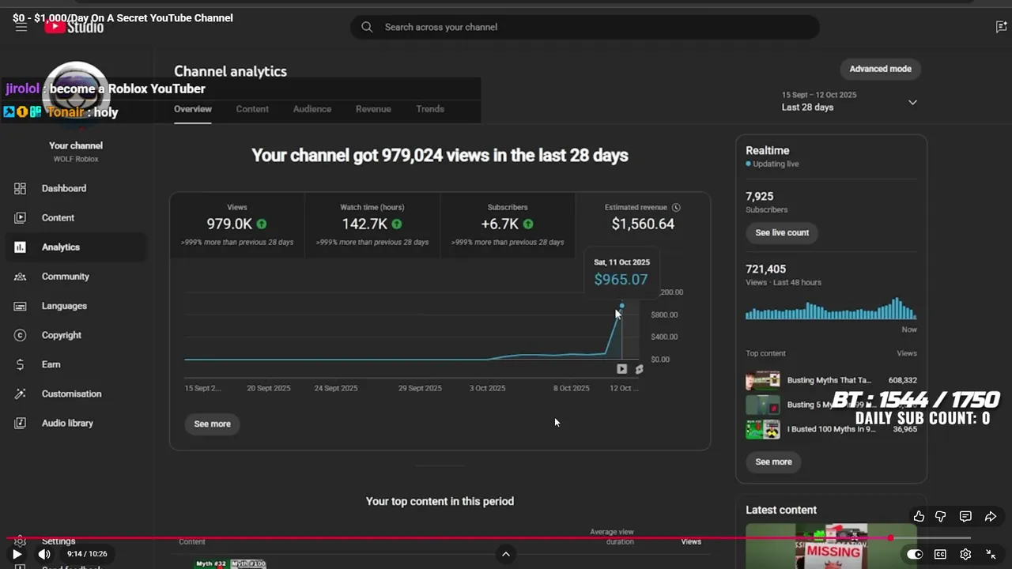The width and height of the screenshot is (1012, 569).
Task: Switch to the Revenue tab
Action: pyautogui.click(x=373, y=109)
